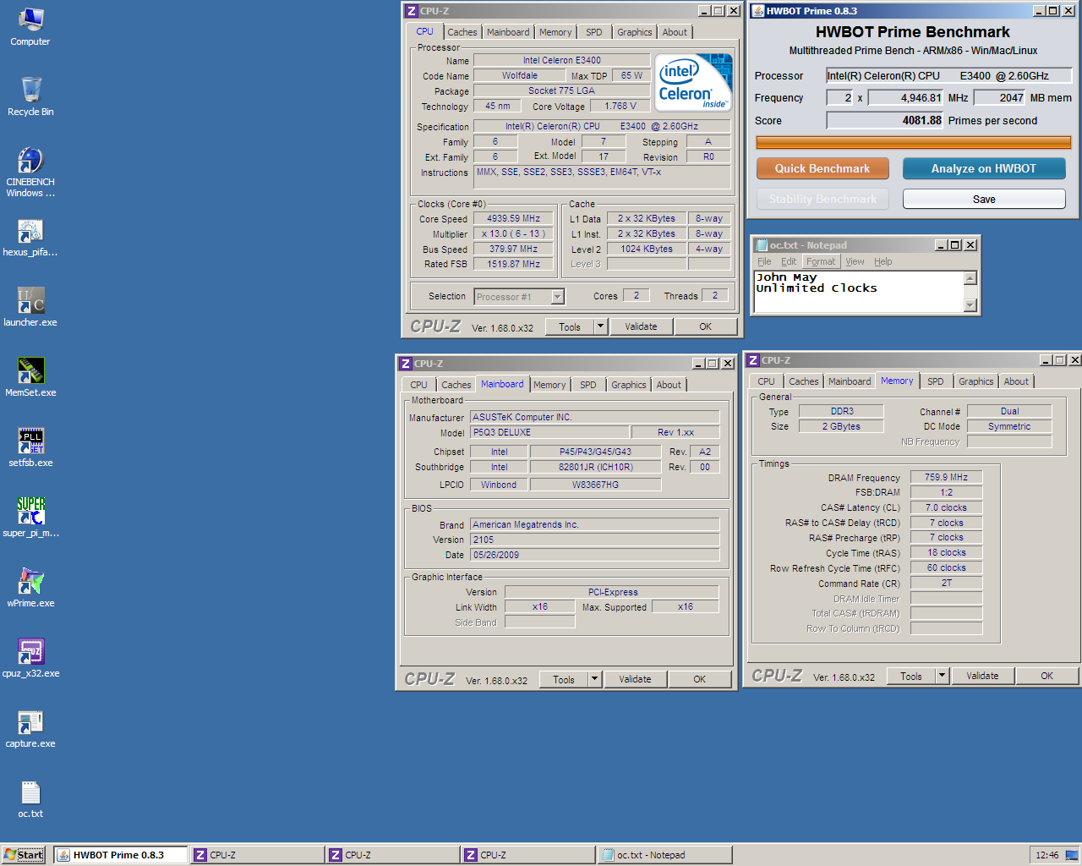
Task: Click Multiplier value x 13.0
Action: (513, 233)
